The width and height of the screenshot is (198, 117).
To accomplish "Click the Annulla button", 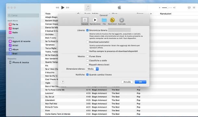I will (x=127, y=82).
